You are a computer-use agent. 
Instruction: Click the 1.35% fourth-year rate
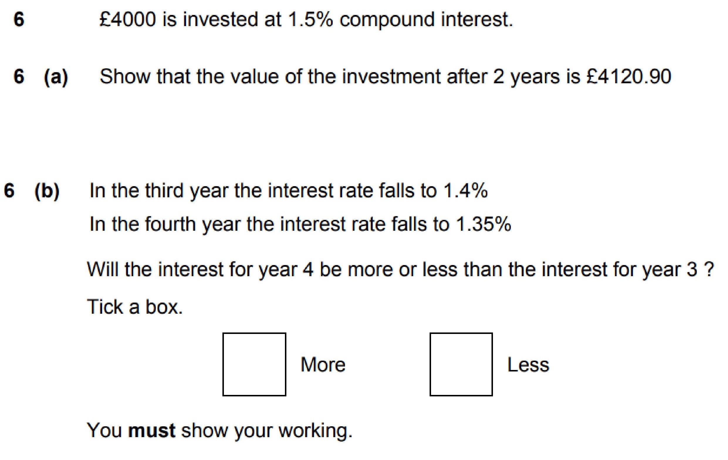(483, 224)
